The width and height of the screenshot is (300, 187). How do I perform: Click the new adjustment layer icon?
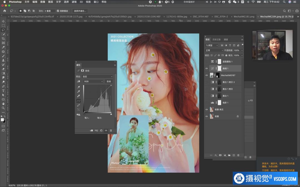point(225,155)
